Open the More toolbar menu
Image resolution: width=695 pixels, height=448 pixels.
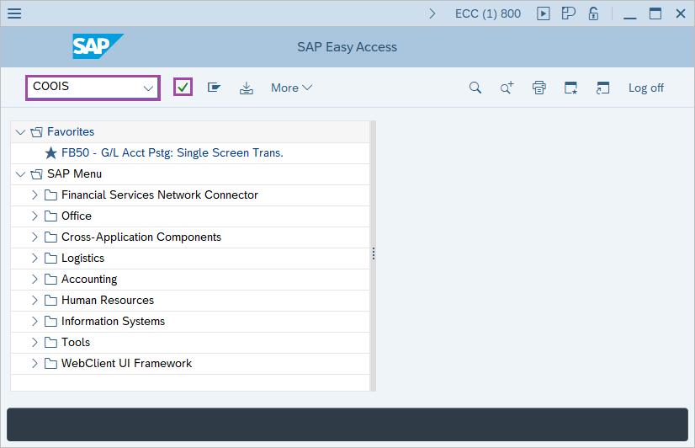coord(291,88)
